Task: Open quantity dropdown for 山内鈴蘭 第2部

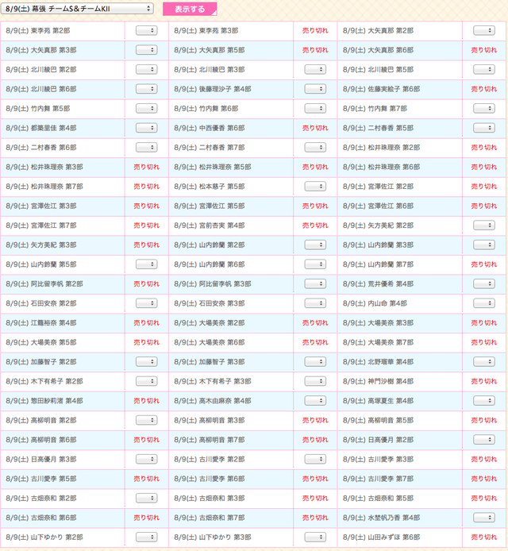Action: click(x=315, y=245)
